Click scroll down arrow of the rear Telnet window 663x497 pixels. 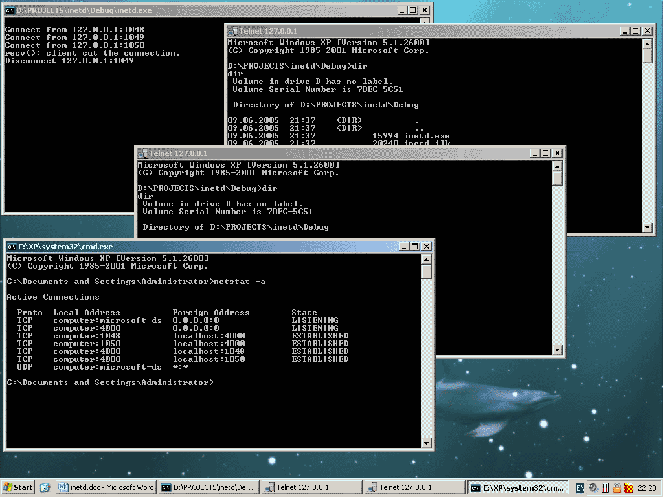647,227
